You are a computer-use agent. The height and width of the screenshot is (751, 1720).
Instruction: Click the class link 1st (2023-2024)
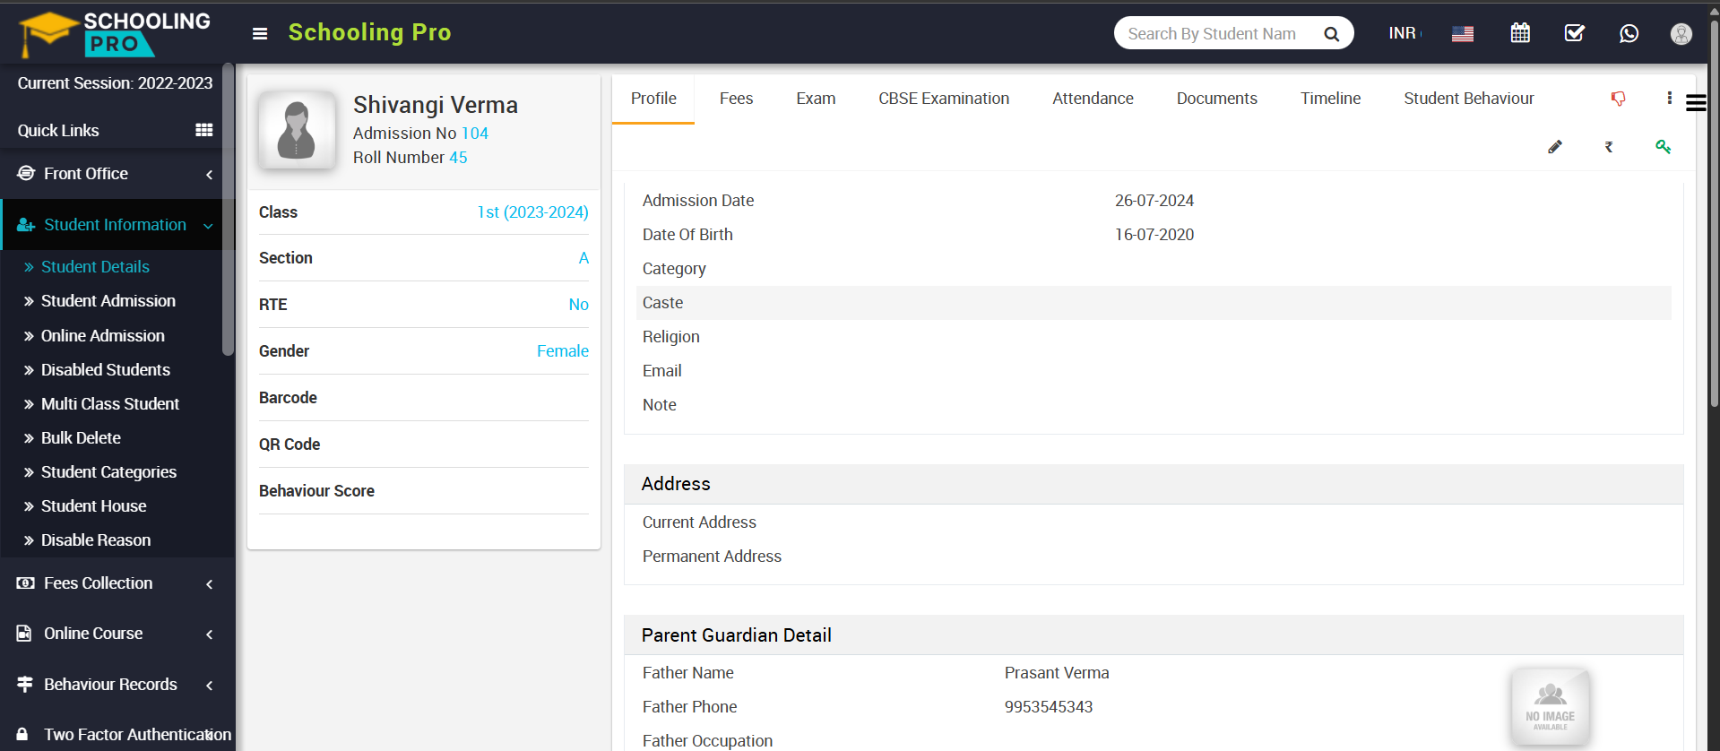(532, 212)
